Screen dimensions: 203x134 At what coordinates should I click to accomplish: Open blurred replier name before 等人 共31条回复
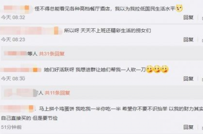[x=15, y=53]
